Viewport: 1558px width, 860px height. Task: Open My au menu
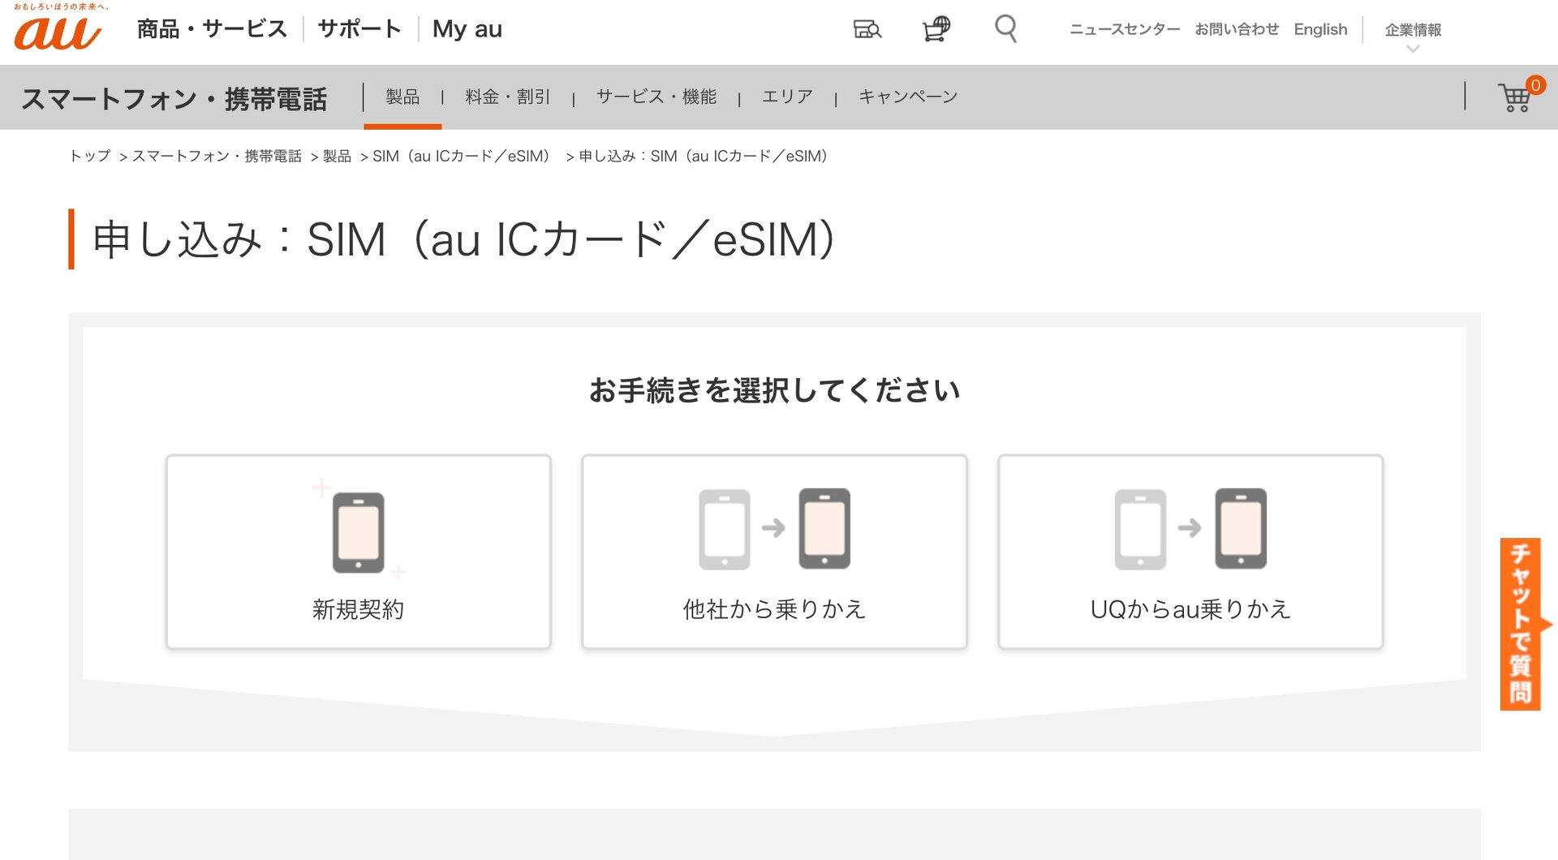click(x=467, y=29)
